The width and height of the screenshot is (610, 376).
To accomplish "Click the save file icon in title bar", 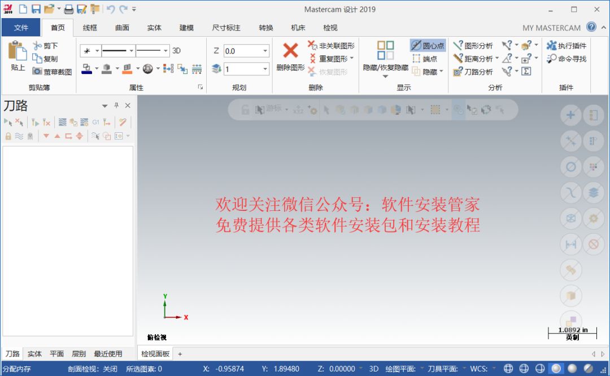I will pyautogui.click(x=36, y=9).
